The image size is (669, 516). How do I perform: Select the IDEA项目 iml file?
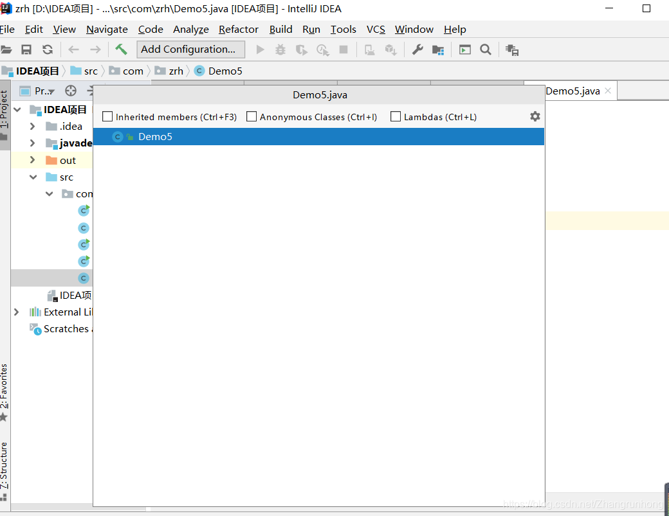(x=70, y=296)
